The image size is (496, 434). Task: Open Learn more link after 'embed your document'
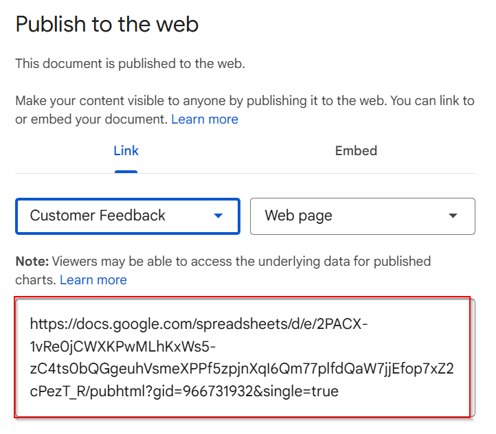tap(205, 119)
